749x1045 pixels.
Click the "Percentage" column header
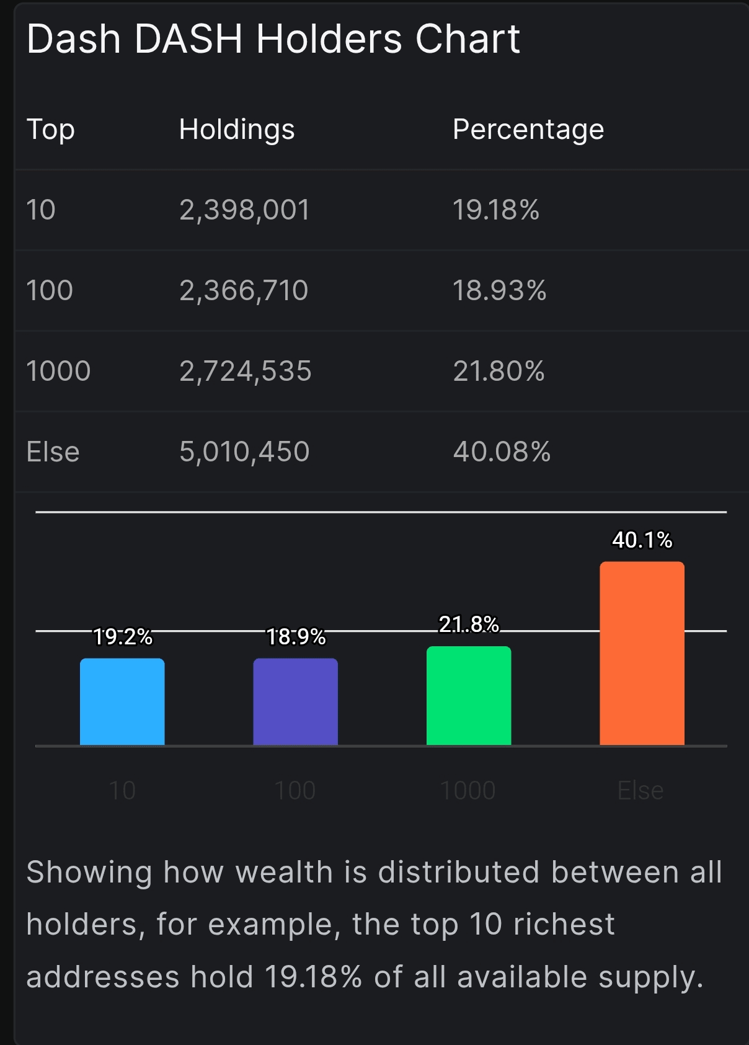tap(528, 130)
